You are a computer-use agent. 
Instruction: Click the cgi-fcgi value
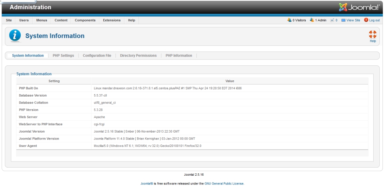tap(99, 124)
